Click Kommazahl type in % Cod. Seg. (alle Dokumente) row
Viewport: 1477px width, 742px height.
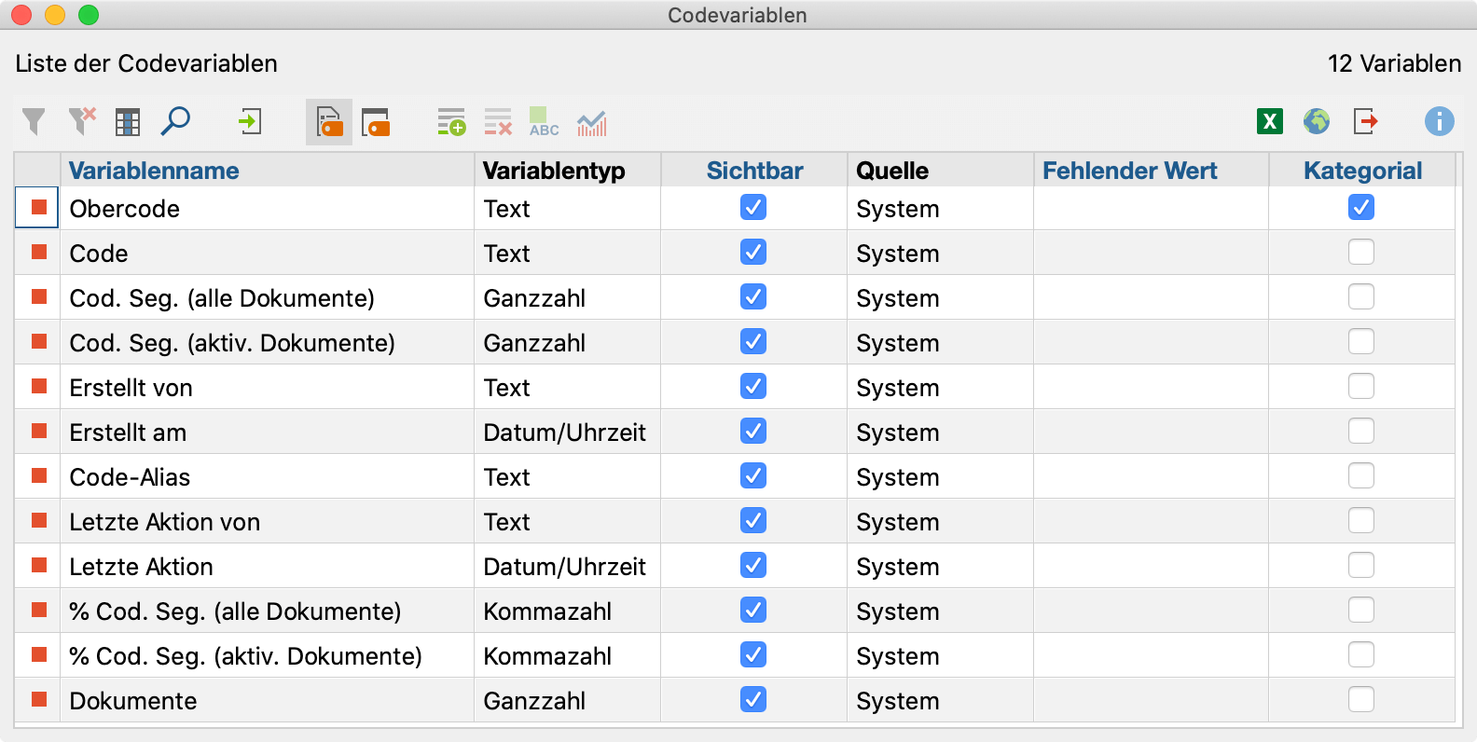click(547, 611)
